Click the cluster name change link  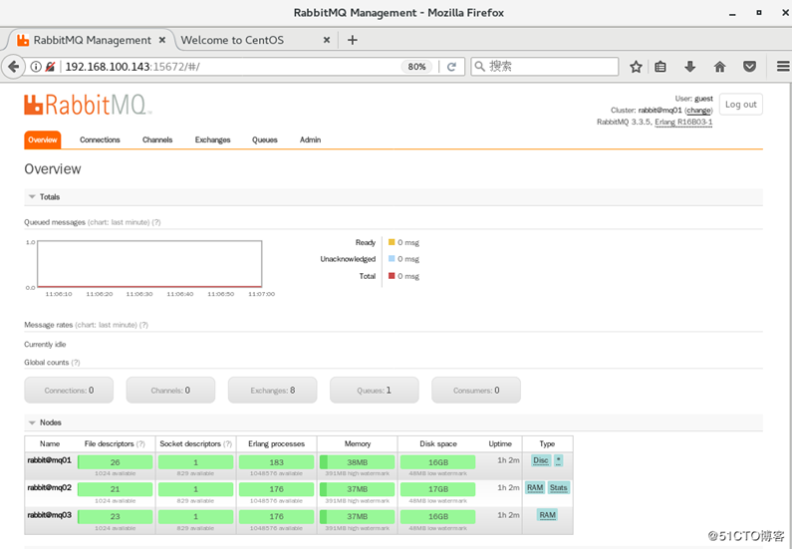click(698, 111)
